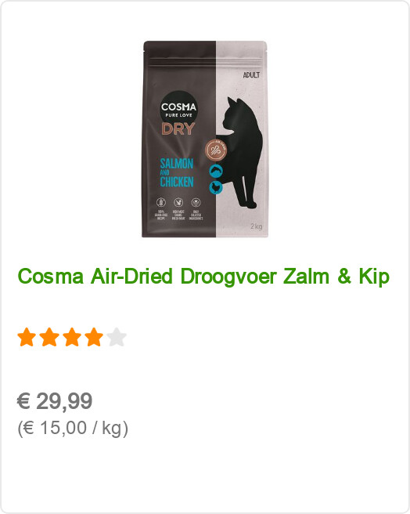Click the selected ingredients icon on bag
Viewport: 410px width, 514px height.
(x=196, y=202)
